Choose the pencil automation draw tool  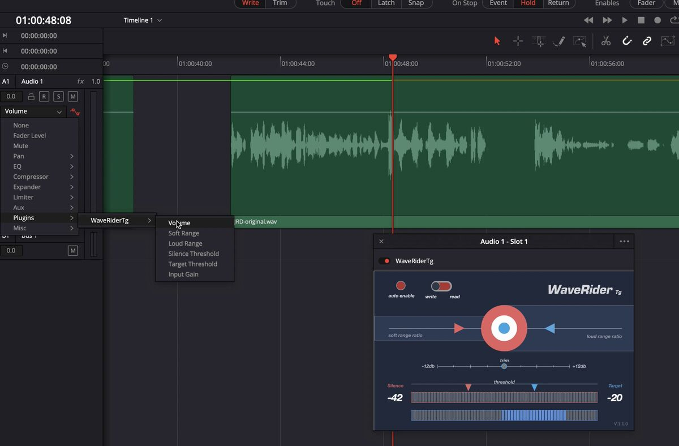(558, 41)
